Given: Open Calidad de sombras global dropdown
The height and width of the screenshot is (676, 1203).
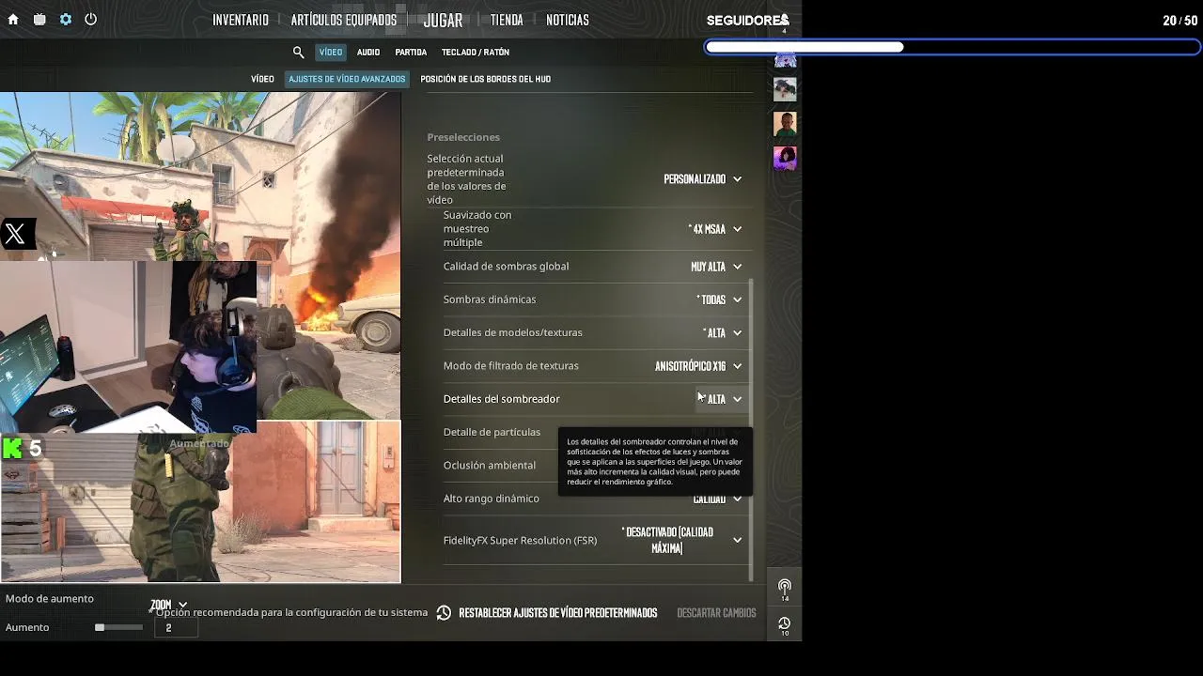Looking at the screenshot, I should [716, 267].
